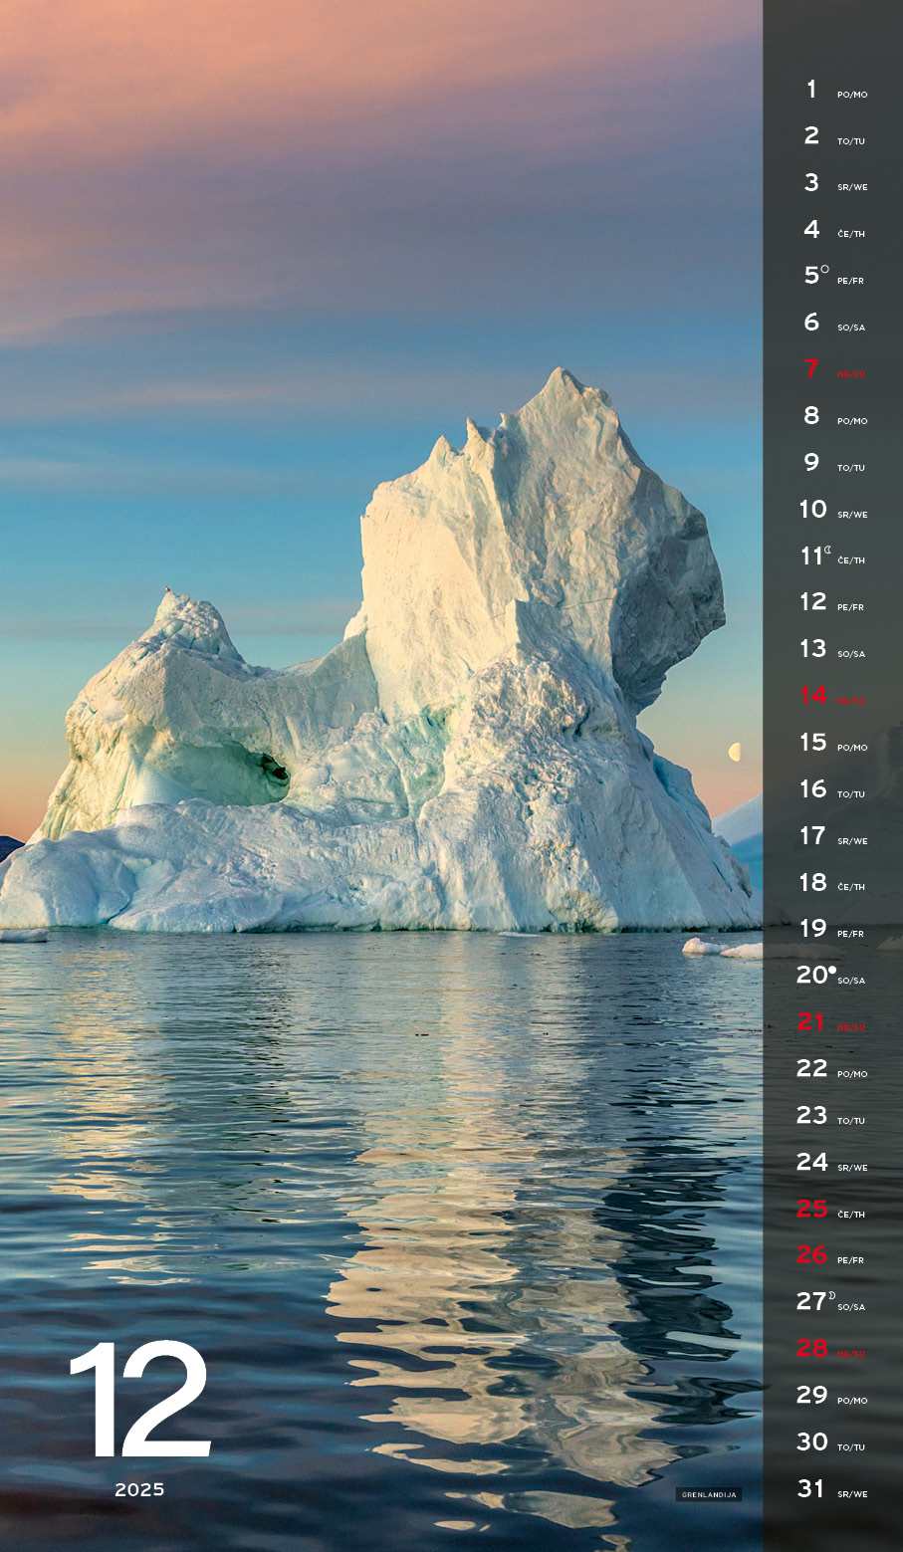Click the PO/MO weekday label next to 15
The width and height of the screenshot is (903, 1552).
[x=852, y=748]
